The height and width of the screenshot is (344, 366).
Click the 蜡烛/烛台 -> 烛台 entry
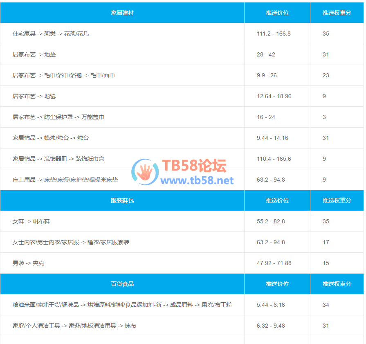tap(51, 138)
